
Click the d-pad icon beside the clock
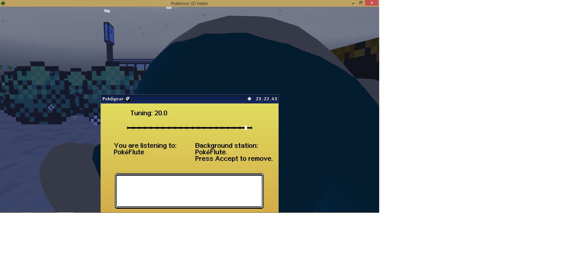[249, 99]
